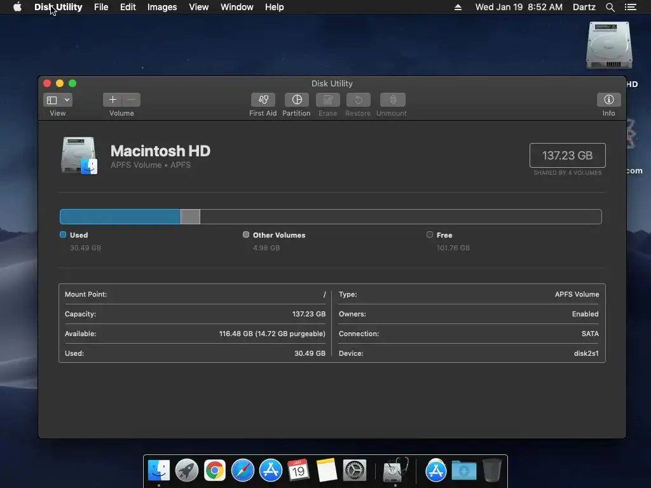Open the File menu
The width and height of the screenshot is (651, 488).
[x=101, y=7]
